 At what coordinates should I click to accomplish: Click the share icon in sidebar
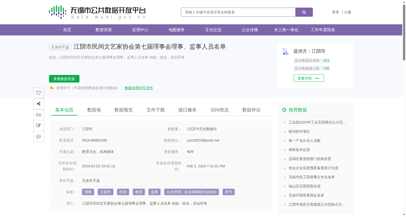click(x=39, y=104)
